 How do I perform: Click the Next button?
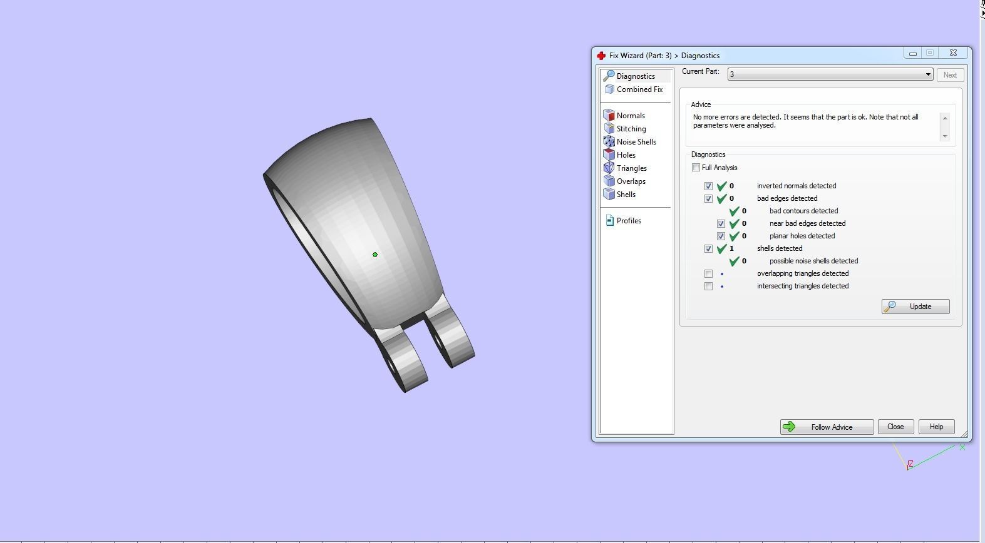coord(950,75)
